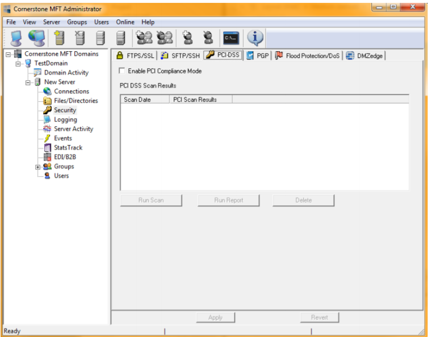The width and height of the screenshot is (428, 337).
Task: Click the TestDomain icon in tree
Action: pyautogui.click(x=28, y=63)
